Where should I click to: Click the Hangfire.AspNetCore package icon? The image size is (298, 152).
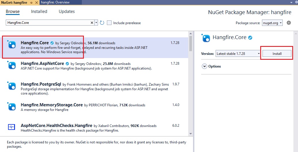point(12,65)
